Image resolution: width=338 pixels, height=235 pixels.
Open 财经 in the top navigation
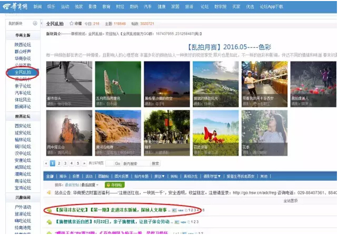[x=120, y=7]
